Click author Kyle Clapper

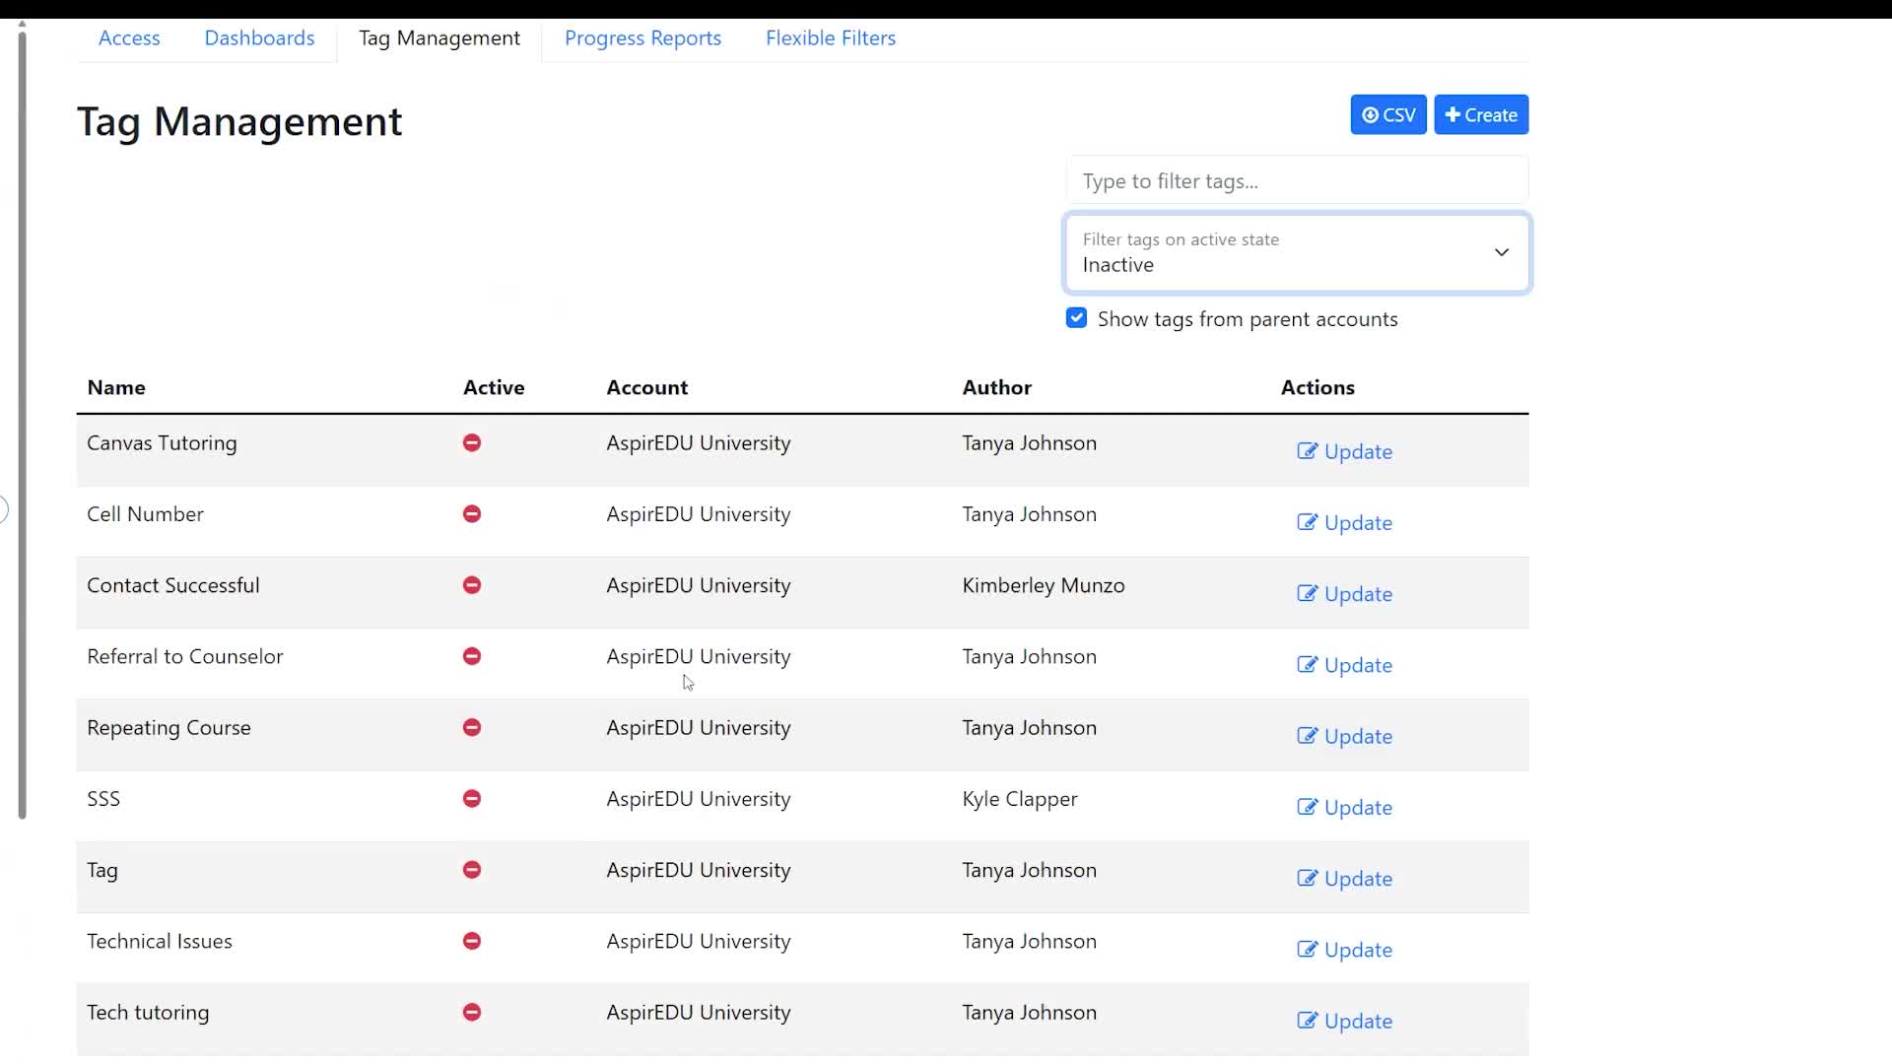click(x=1020, y=799)
